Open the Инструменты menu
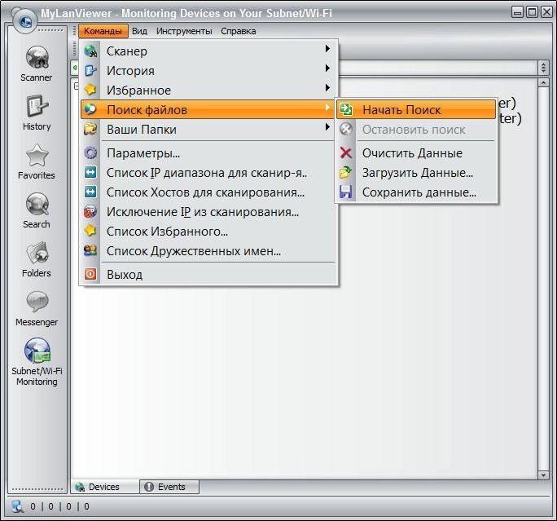The height and width of the screenshot is (521, 557). (184, 31)
